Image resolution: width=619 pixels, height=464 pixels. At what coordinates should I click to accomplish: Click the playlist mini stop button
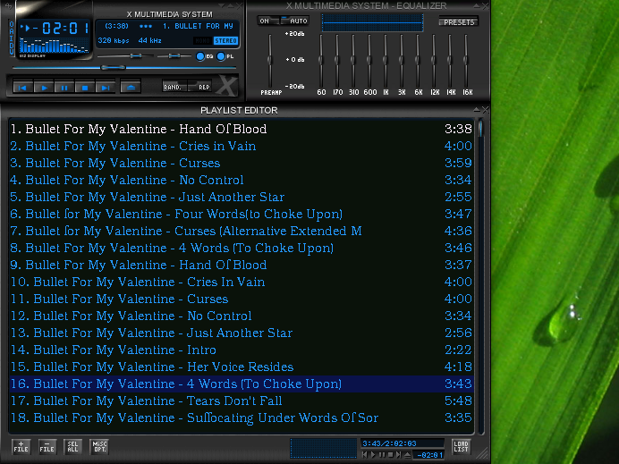pos(390,455)
